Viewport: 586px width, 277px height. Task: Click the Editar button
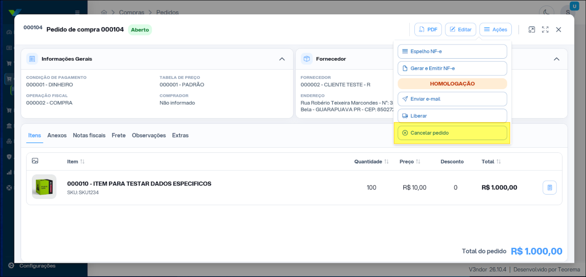[461, 29]
